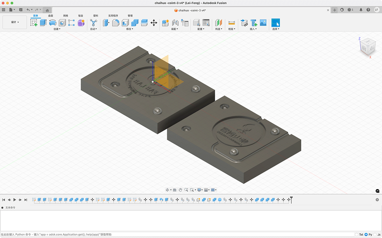382x238 pixels.
Task: Click the Insert McMaster-Carr Component icon
Action: pos(254,23)
